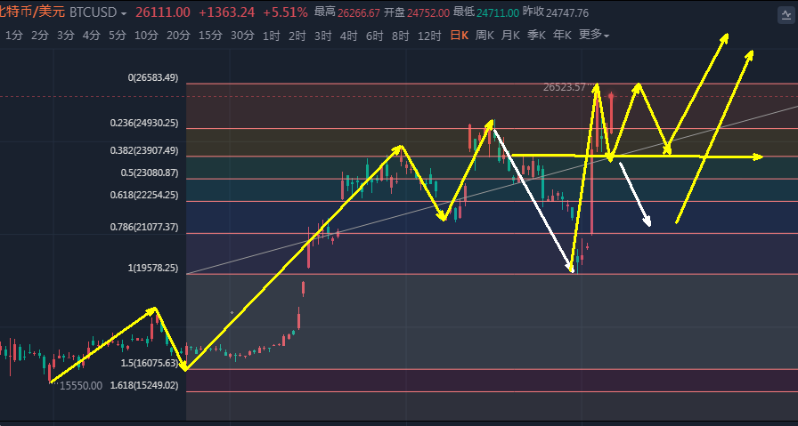The height and width of the screenshot is (426, 798).
Task: Choose the 月K monthly chart
Action: (510, 35)
